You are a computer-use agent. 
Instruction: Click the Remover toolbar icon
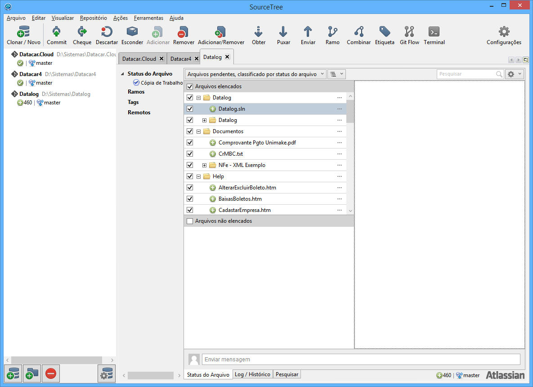tap(183, 31)
